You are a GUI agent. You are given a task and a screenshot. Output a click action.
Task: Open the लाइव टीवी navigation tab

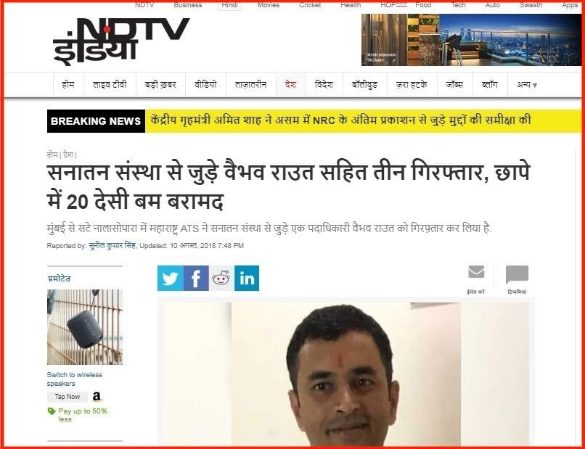(x=110, y=85)
